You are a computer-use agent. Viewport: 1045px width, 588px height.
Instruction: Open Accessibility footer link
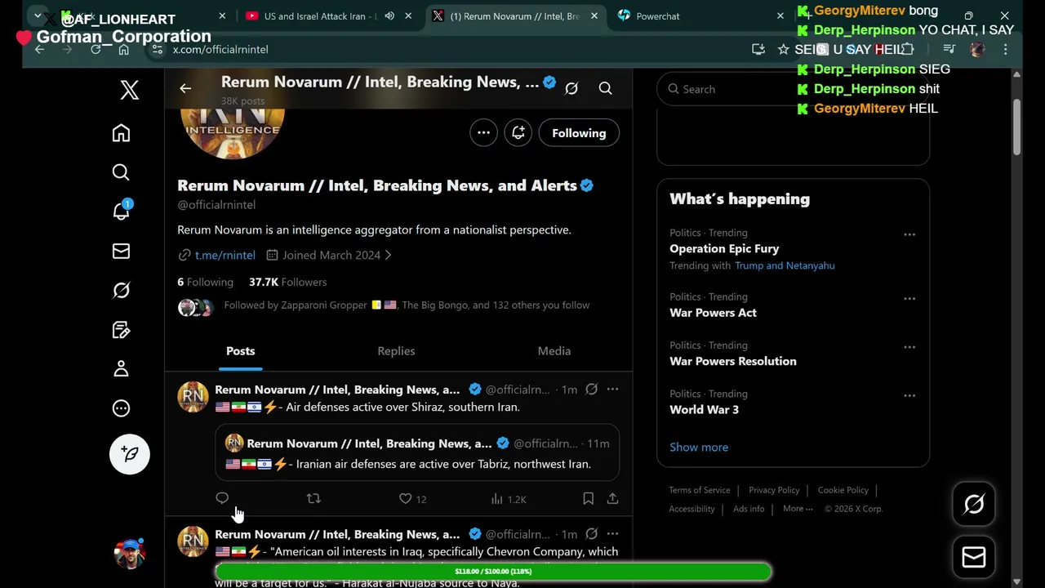[691, 509]
